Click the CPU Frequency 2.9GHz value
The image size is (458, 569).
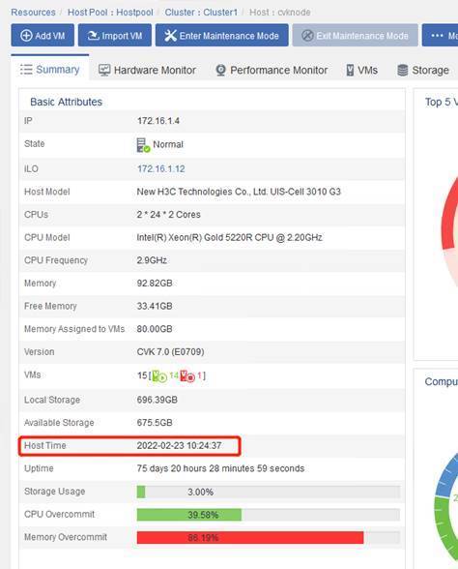coord(152,260)
